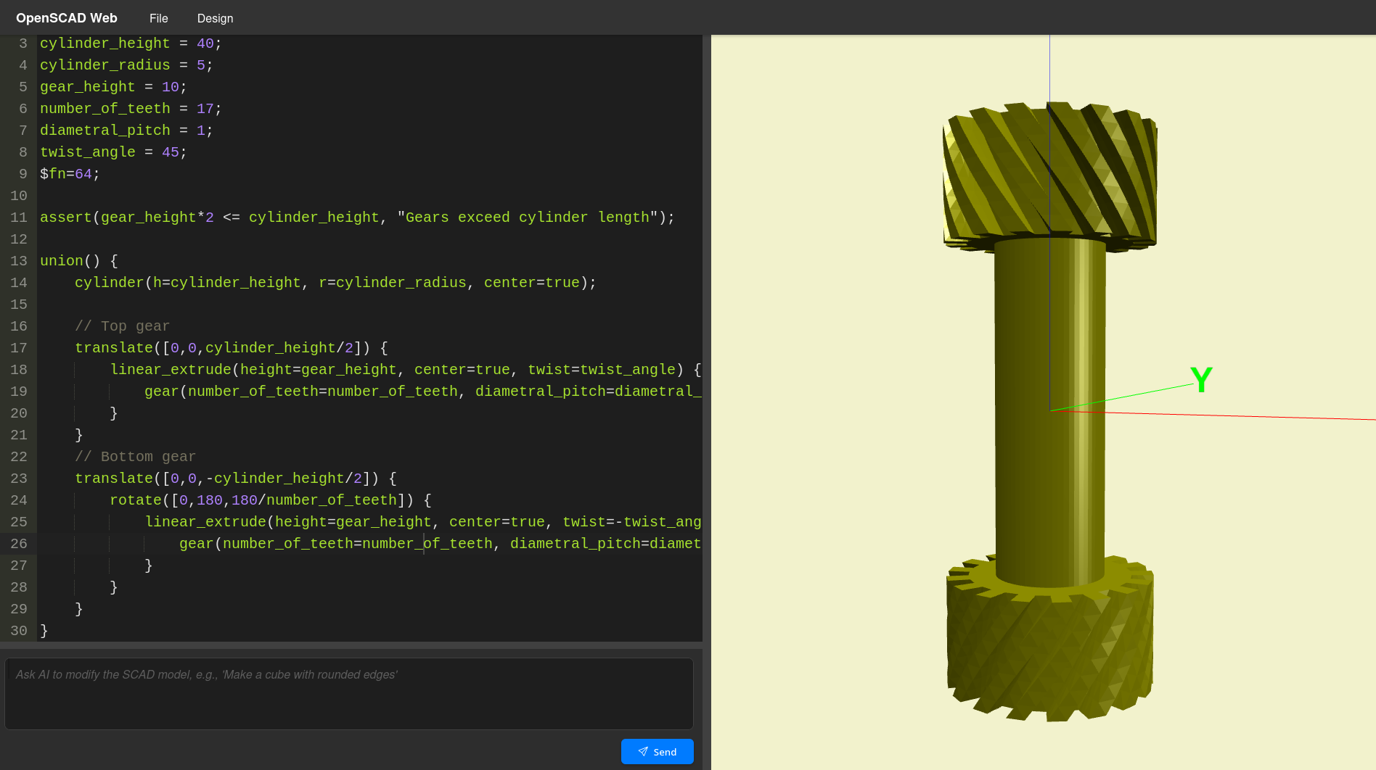This screenshot has width=1376, height=770.
Task: Click the // Top gear comment
Action: point(123,326)
